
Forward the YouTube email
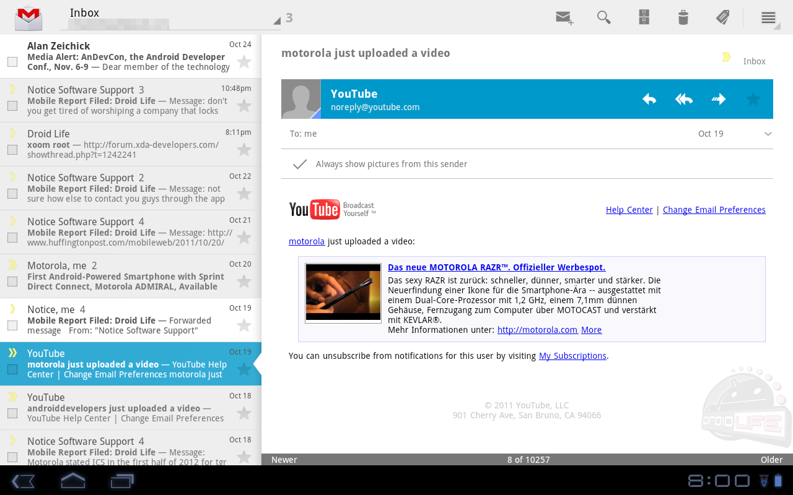coord(719,99)
